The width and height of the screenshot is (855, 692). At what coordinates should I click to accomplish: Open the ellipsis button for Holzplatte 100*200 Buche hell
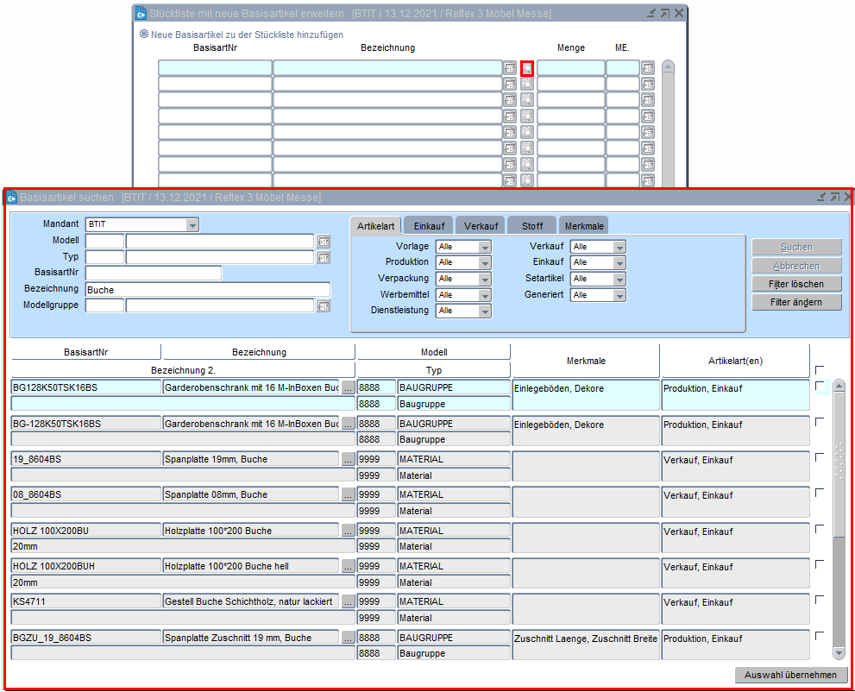coord(348,566)
